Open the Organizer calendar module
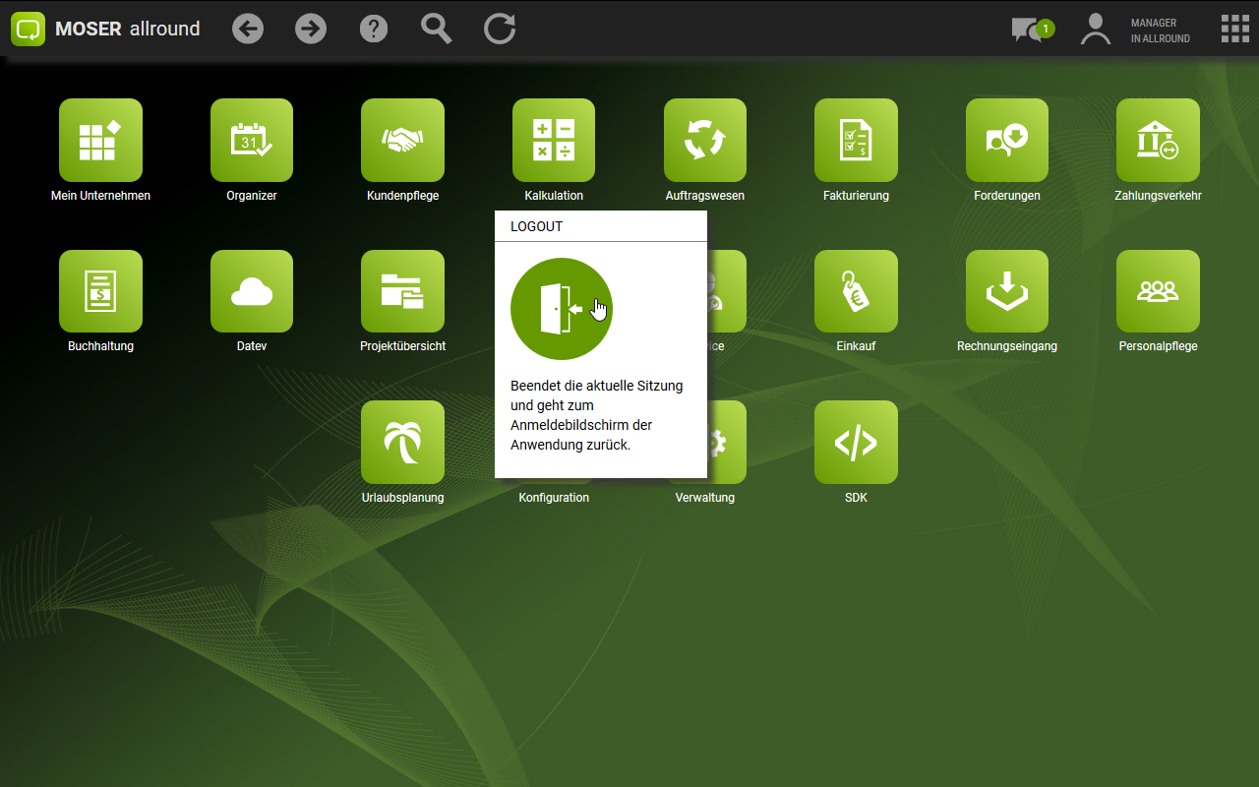Viewport: 1259px width, 787px height. (252, 141)
